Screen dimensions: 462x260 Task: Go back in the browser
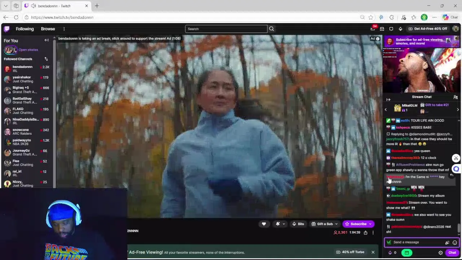pos(6,17)
